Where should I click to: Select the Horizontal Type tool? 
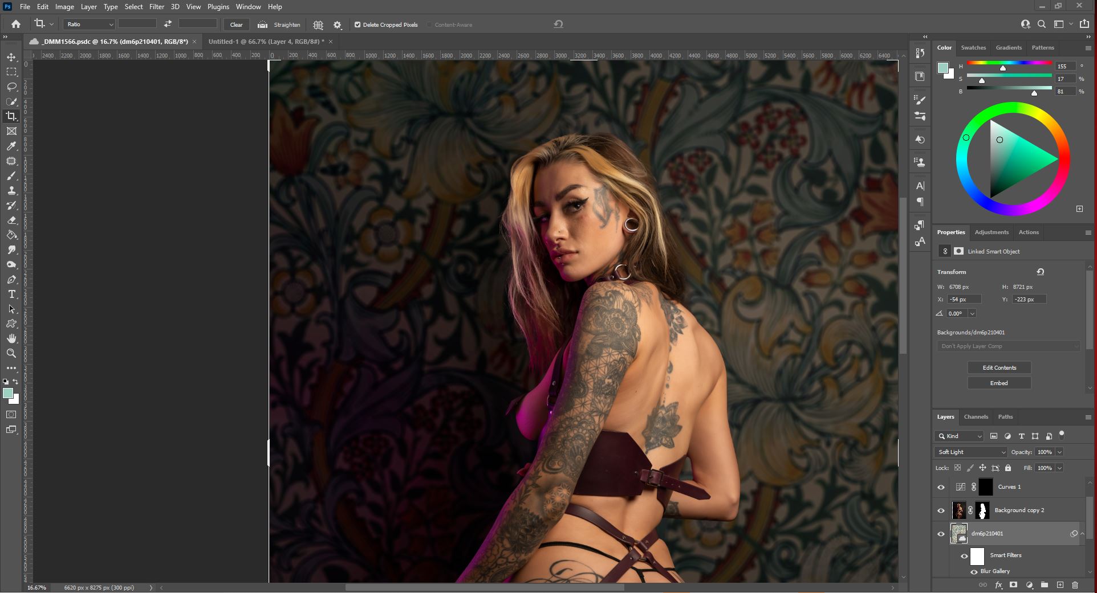click(11, 295)
